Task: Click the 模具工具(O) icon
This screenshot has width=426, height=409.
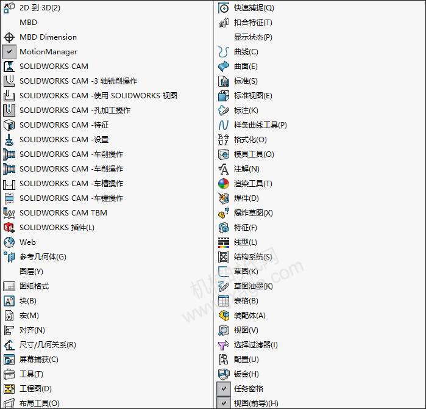Action: [224, 154]
